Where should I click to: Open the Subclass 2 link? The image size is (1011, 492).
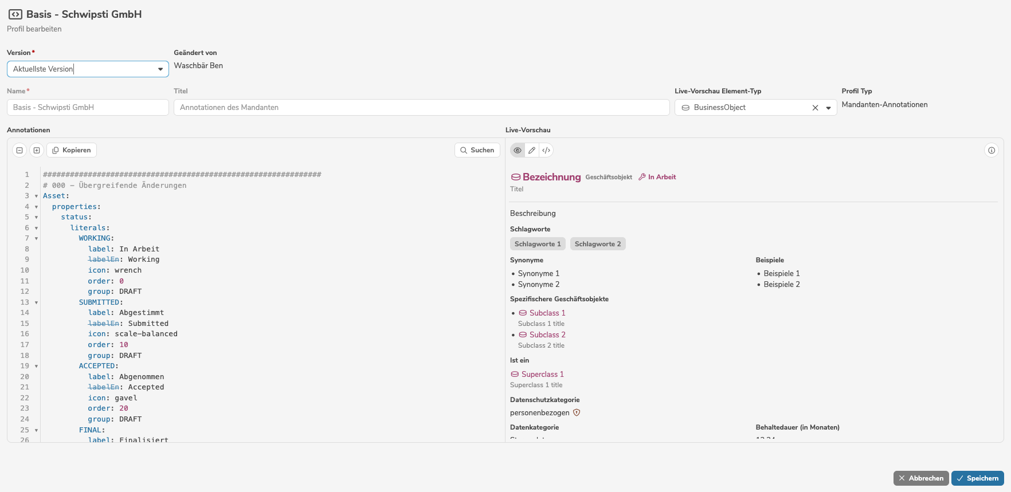(x=547, y=334)
